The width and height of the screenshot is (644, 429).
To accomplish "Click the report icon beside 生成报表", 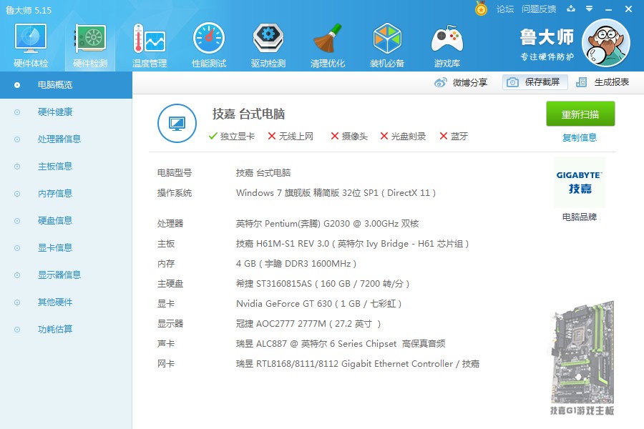I will (581, 82).
